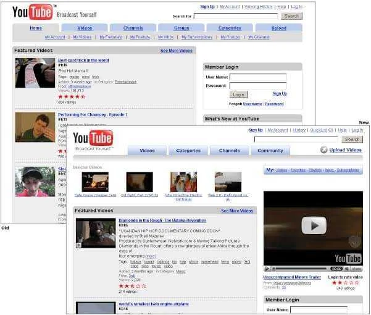
Task: Click History link in the new header
Action: 299,130
